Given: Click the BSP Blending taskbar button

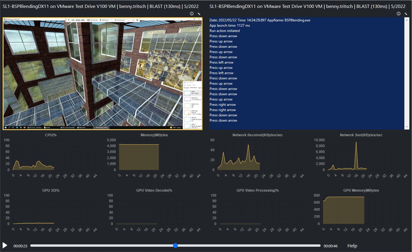Looking at the screenshot, I should [x=101, y=127].
